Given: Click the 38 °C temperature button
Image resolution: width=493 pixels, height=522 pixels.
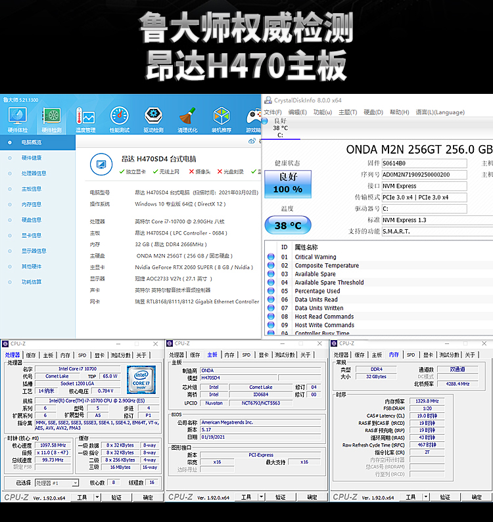Looking at the screenshot, I should pos(288,225).
